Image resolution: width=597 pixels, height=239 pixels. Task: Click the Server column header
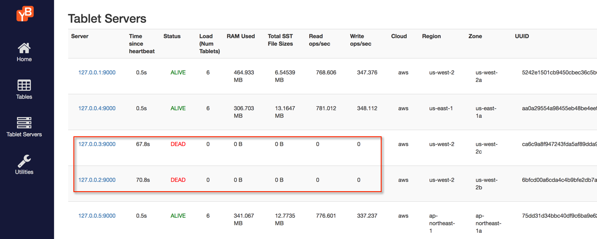coord(80,36)
